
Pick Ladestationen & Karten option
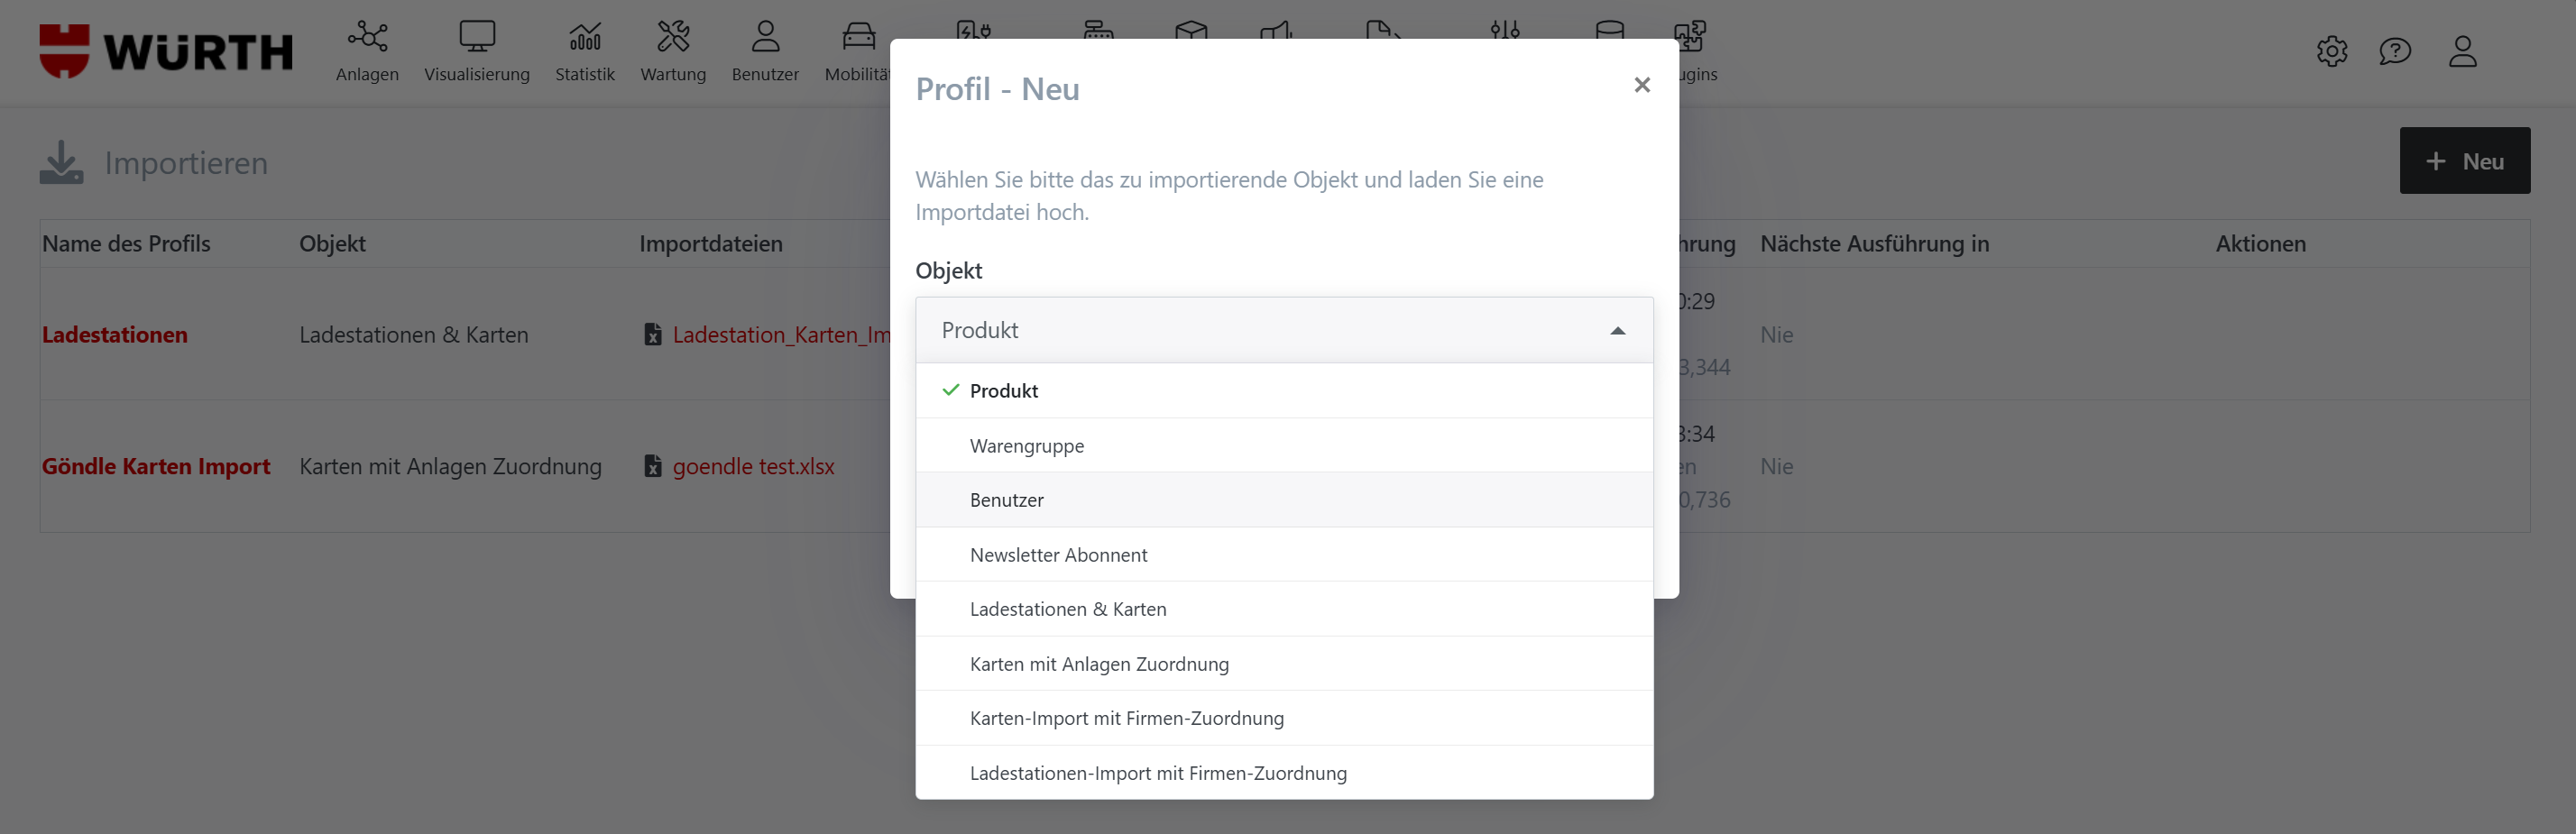1067,609
